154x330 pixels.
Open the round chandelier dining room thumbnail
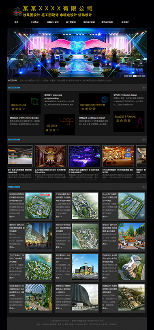point(50,156)
